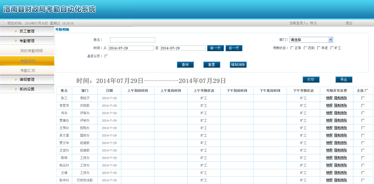Viewport: 374px width, 184px height.
Task: Click 退出 to log out
Action: click(x=349, y=23)
